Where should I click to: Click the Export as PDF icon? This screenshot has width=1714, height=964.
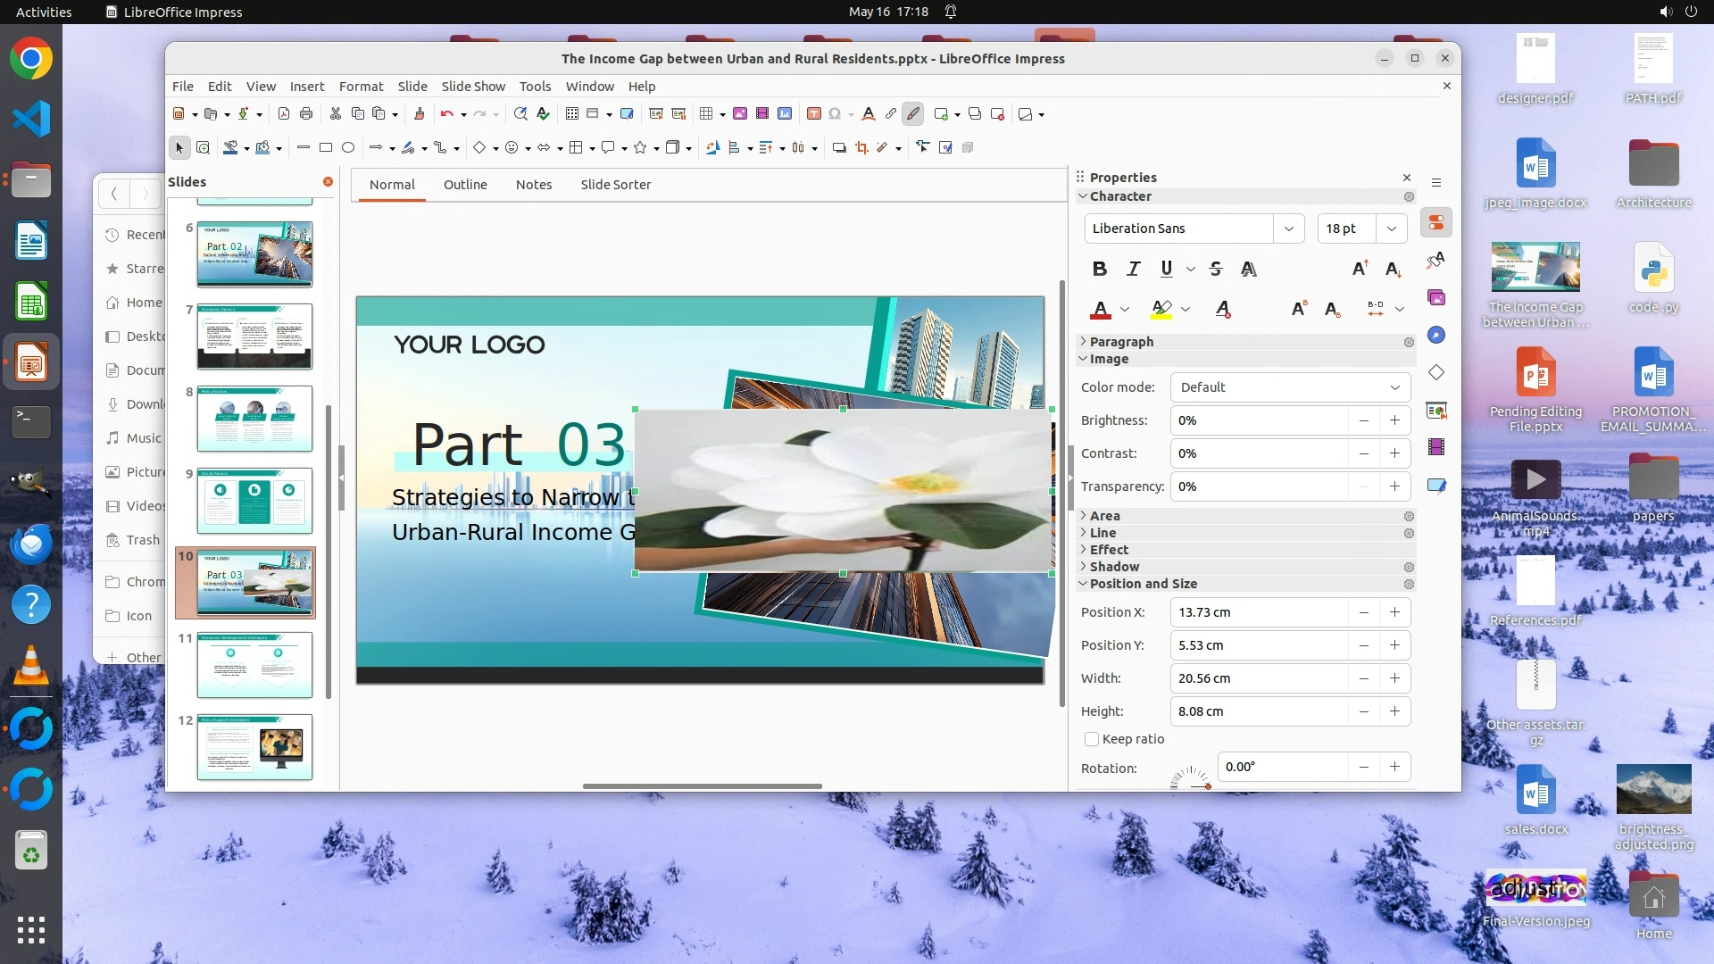(284, 113)
